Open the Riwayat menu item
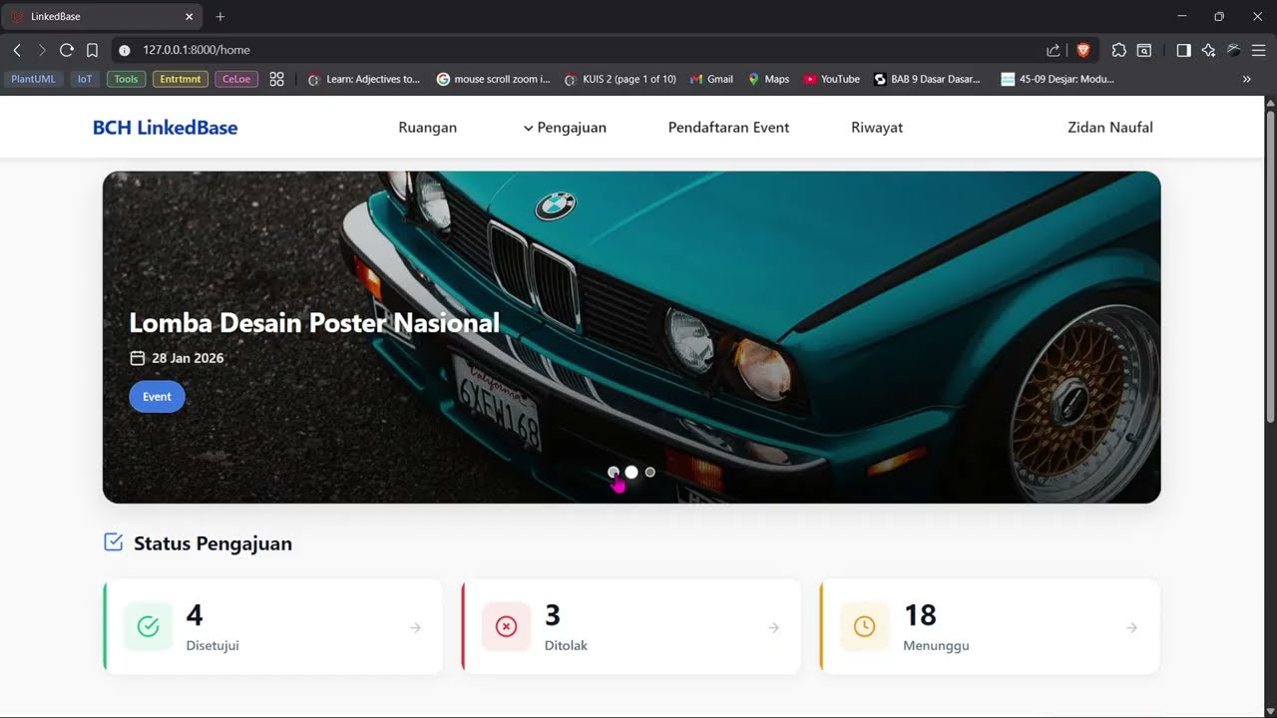The width and height of the screenshot is (1277, 718). coord(877,128)
